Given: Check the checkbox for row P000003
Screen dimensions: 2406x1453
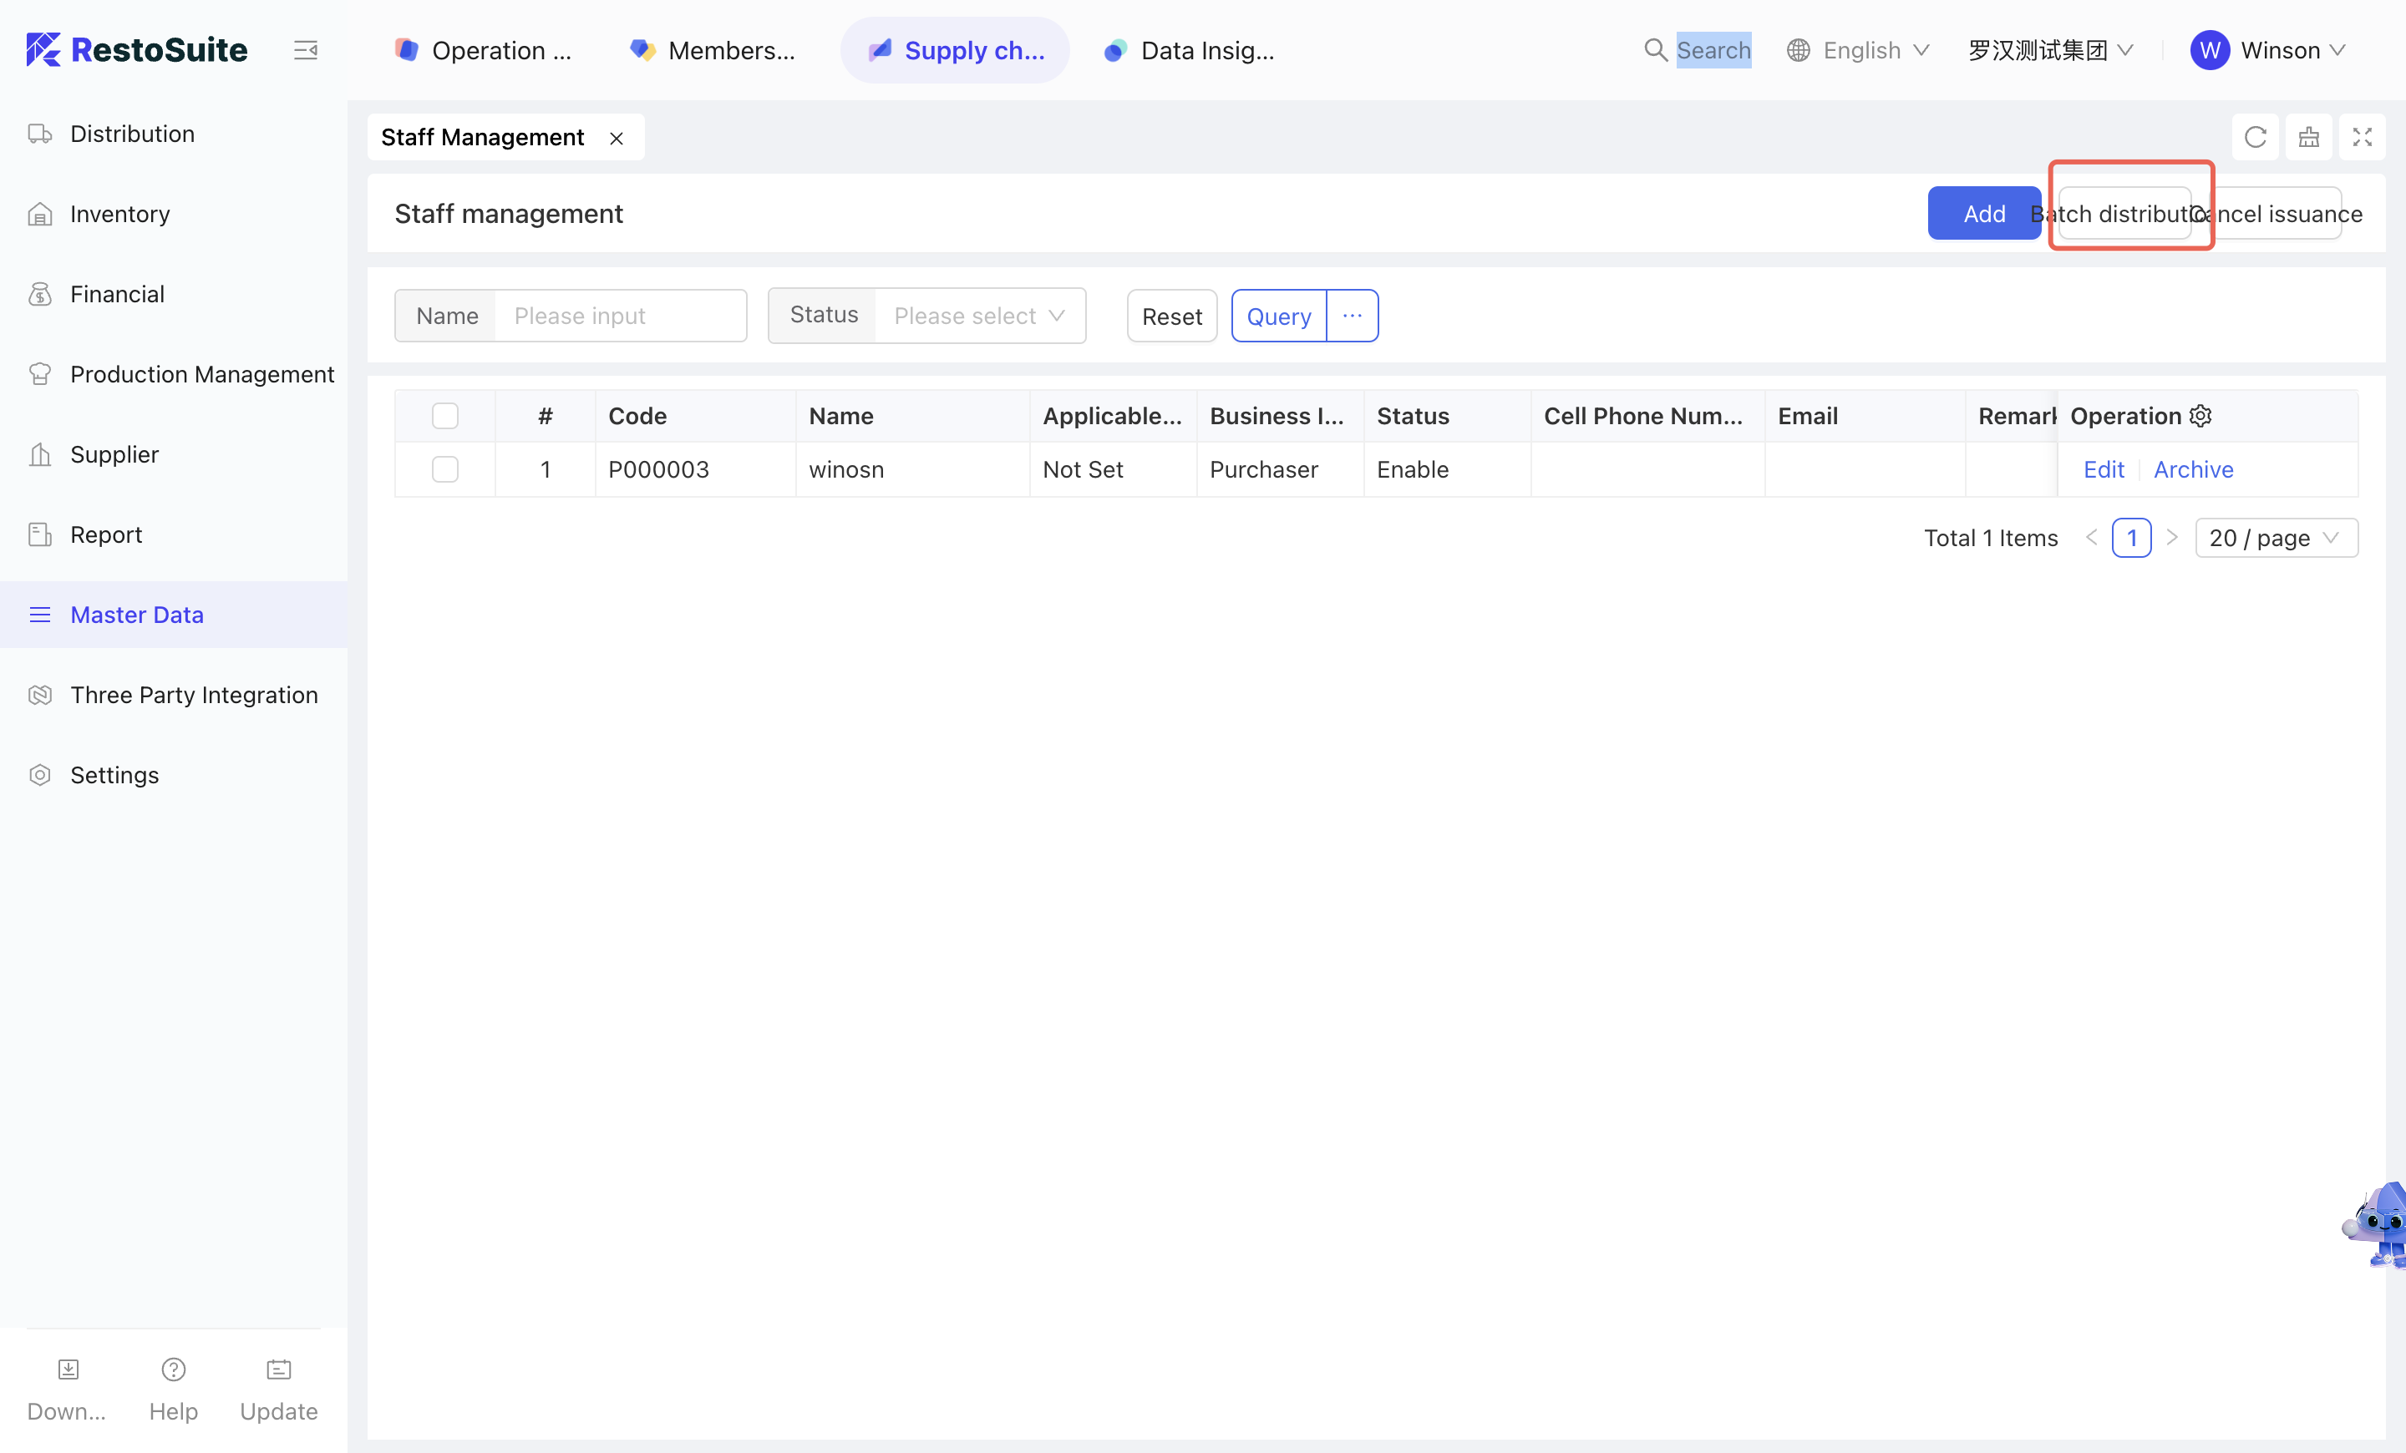Looking at the screenshot, I should [445, 469].
